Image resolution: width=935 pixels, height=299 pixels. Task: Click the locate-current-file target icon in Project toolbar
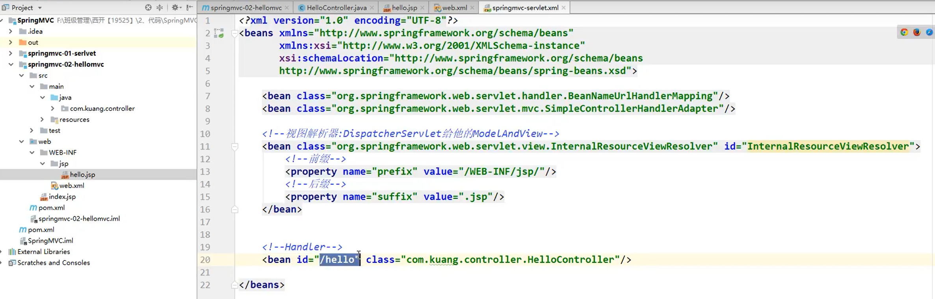148,7
